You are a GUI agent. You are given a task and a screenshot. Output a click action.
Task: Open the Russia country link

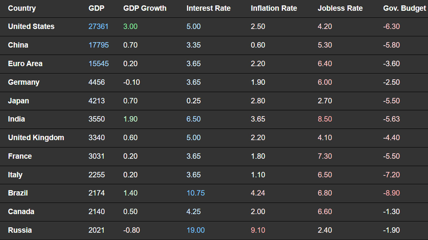pyautogui.click(x=20, y=230)
